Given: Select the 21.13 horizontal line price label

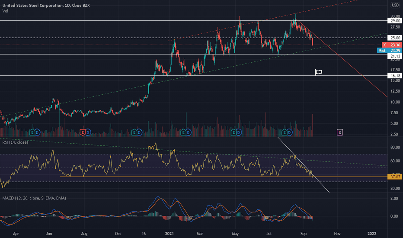Looking at the screenshot, I should point(395,56).
